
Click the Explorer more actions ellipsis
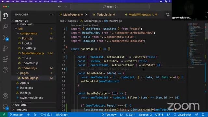tap(51, 14)
